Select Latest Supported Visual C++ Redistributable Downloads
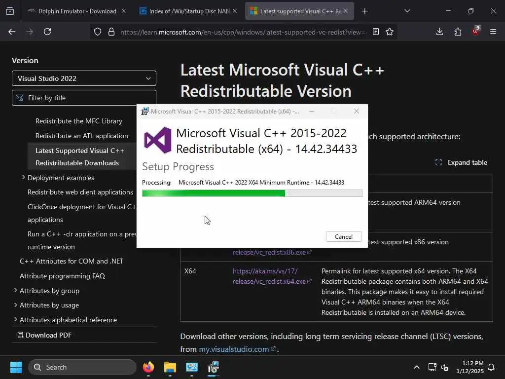 pyautogui.click(x=80, y=156)
